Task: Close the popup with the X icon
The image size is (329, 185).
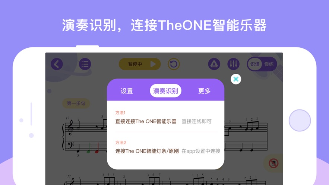Action: (236, 79)
